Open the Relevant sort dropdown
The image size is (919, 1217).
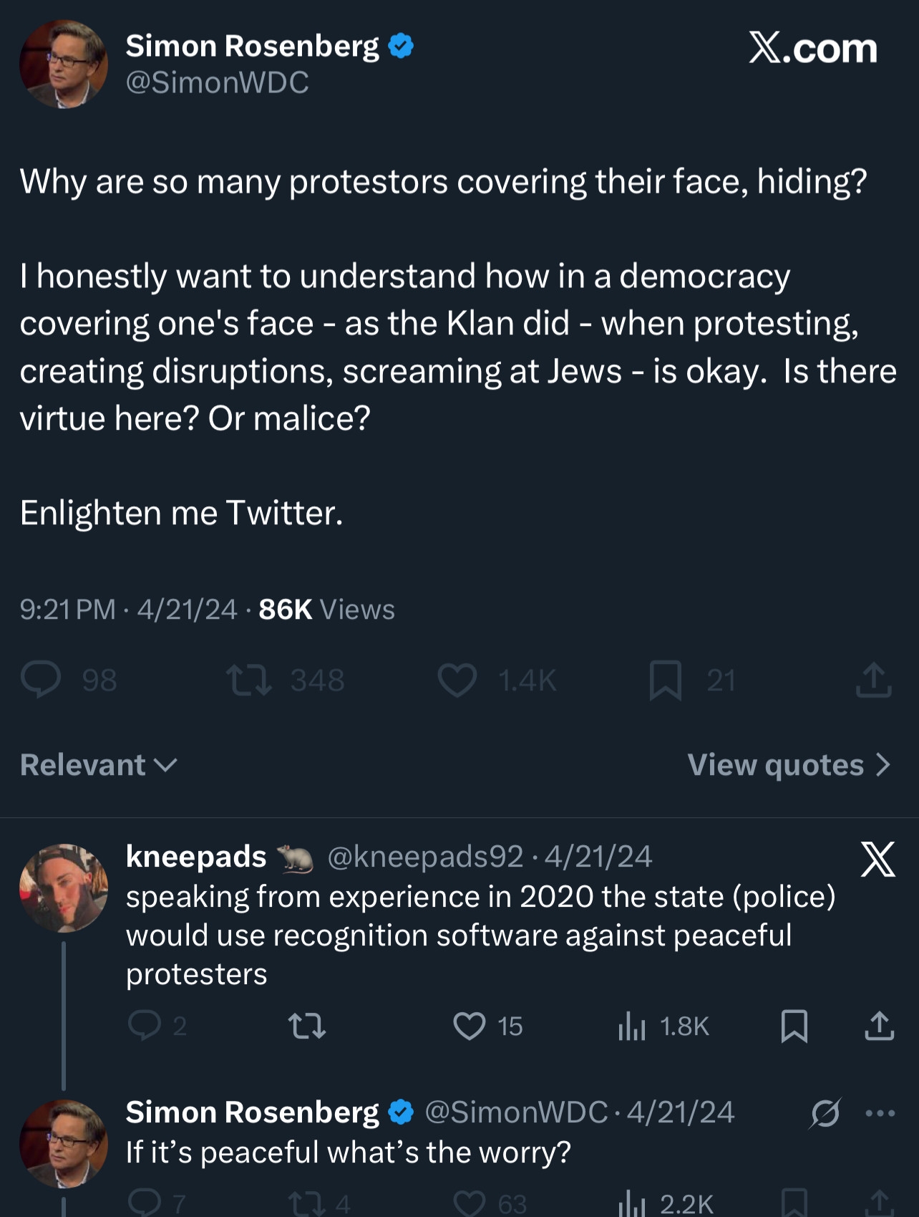[x=98, y=765]
